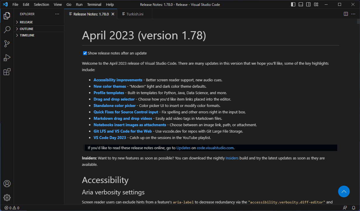This screenshot has height=211, width=360.
Task: Open the Extensions view
Action: 7,72
